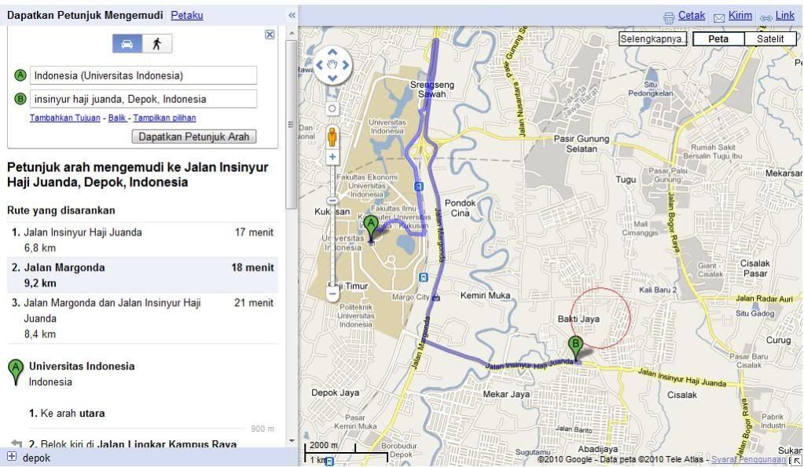Select the Peta map view

click(718, 39)
